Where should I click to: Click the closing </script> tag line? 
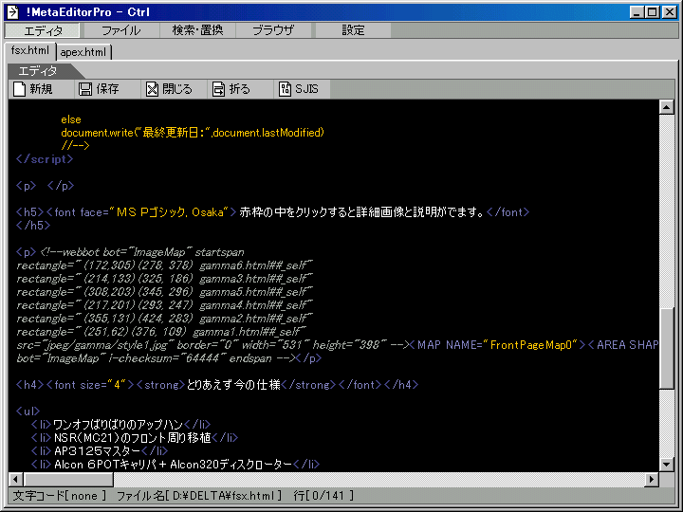tap(45, 159)
